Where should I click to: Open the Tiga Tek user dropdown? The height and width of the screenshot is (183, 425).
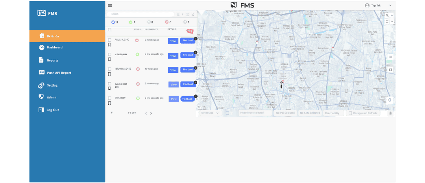click(390, 5)
